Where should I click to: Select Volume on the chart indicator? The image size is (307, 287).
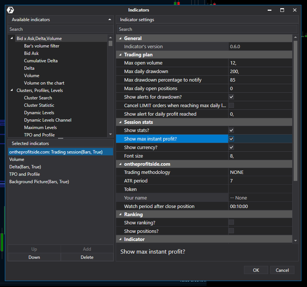44,83
